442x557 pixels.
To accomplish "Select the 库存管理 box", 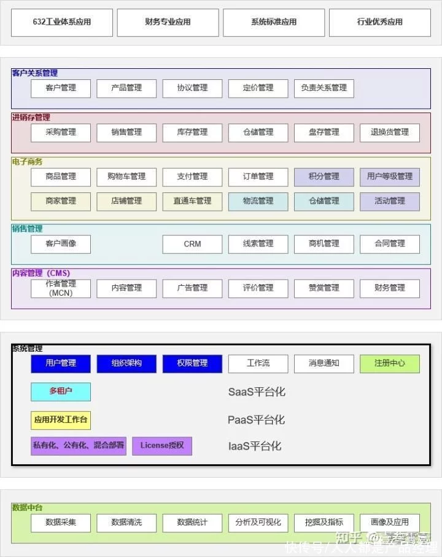I will (x=192, y=133).
